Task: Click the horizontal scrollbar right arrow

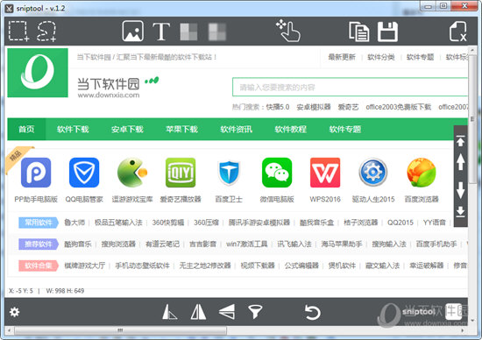Action: point(463,330)
